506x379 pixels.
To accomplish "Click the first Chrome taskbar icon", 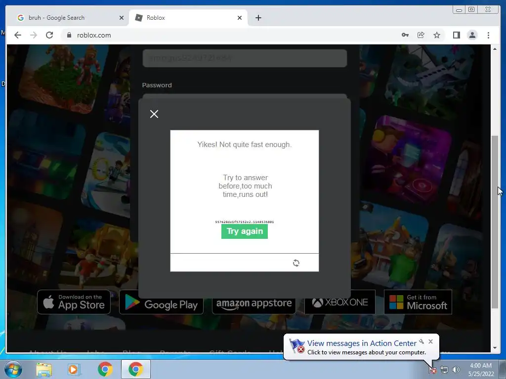I will (x=105, y=369).
